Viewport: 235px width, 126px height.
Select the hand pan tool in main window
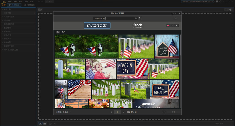(230, 10)
